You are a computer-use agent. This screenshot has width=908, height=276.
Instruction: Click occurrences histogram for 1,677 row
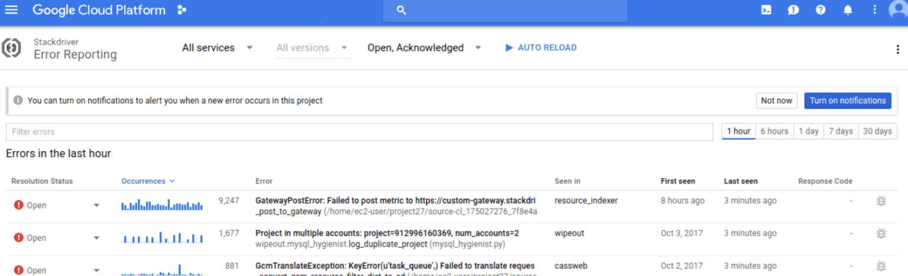[x=162, y=237]
